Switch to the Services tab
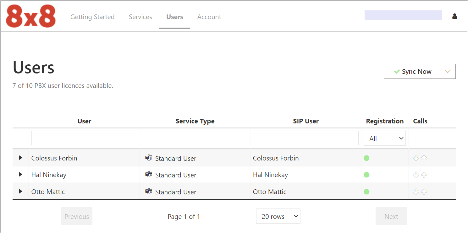 [x=140, y=17]
